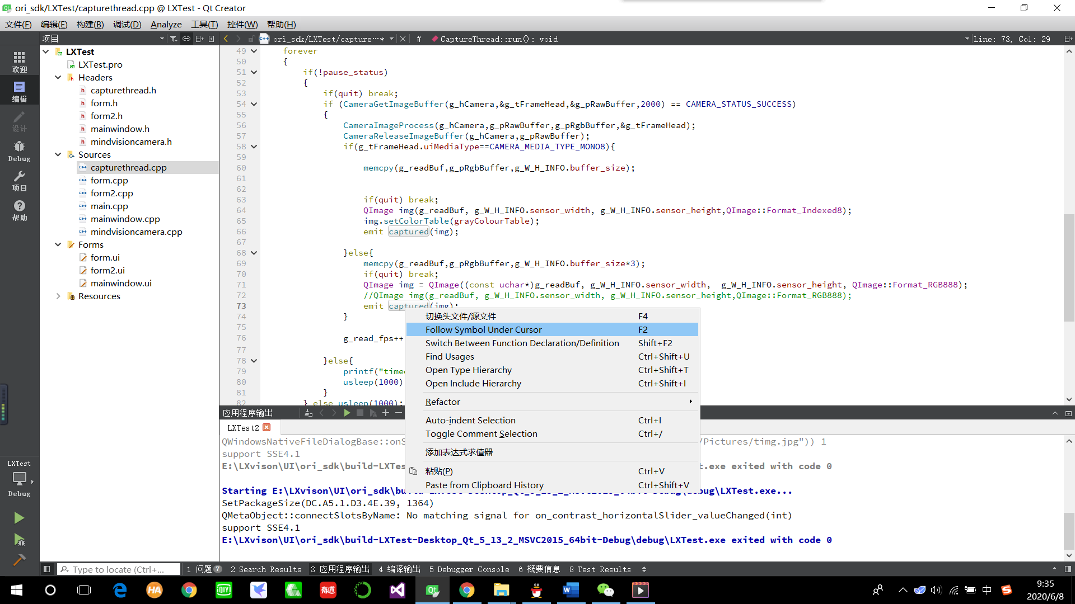Switch to Debug mode in sidebar

click(19, 150)
